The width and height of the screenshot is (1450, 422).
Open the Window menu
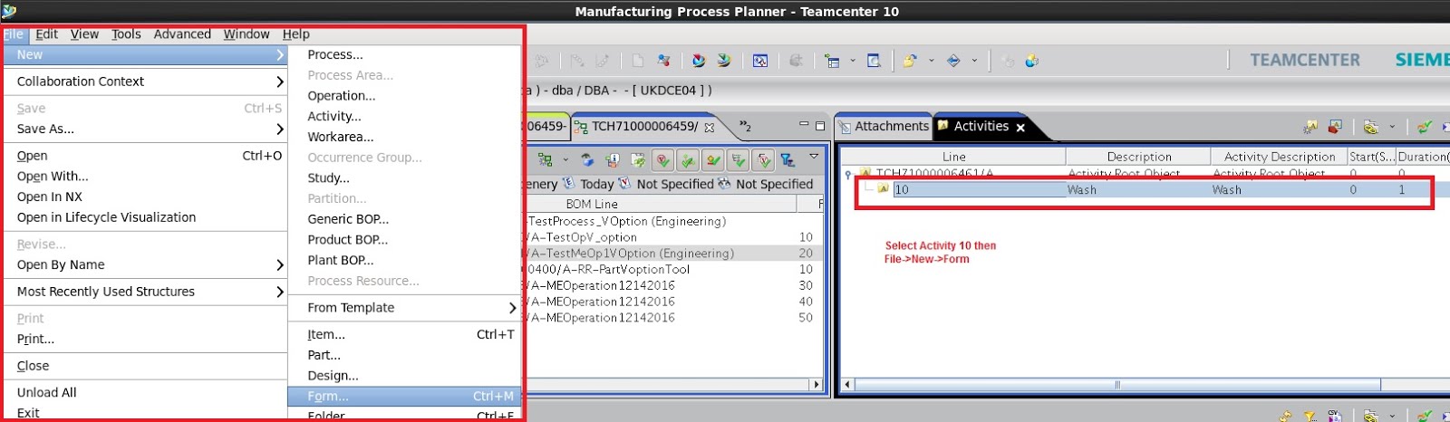coord(246,34)
